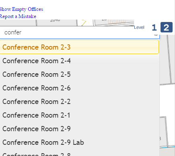Open the Report a Mistake link
175x156 pixels.
(18, 16)
